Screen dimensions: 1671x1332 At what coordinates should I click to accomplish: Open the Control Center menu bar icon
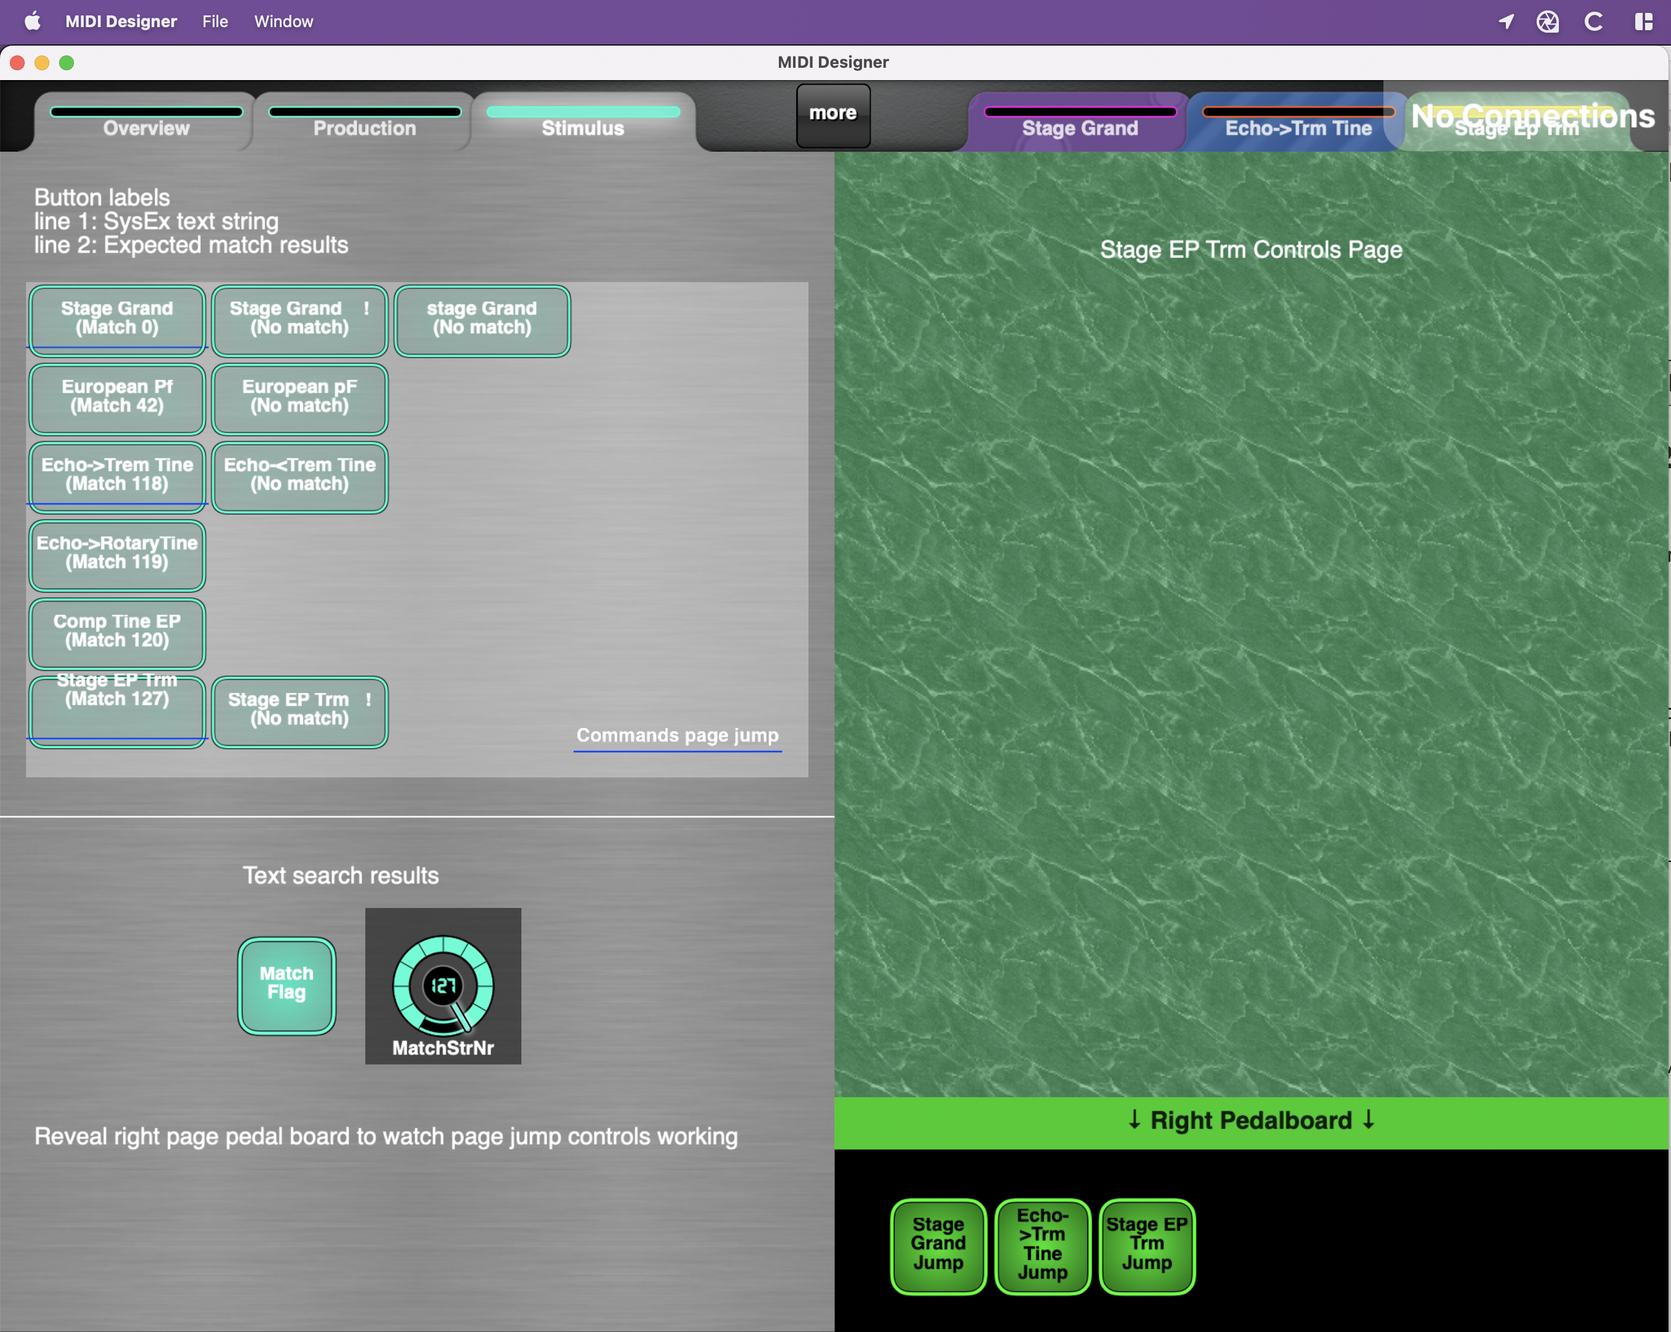click(1643, 21)
